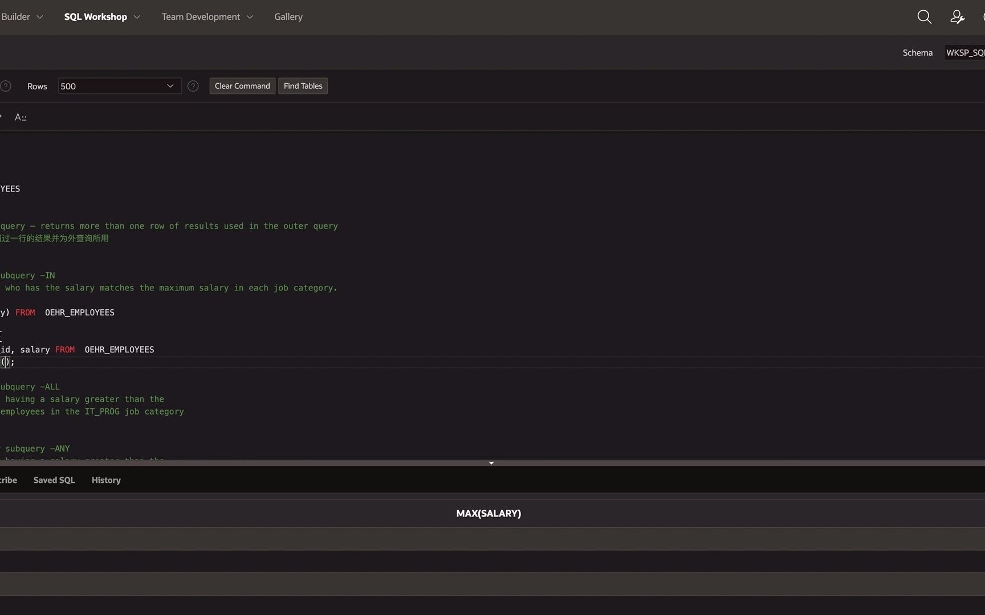Open the Schema selector WKSP_SQ
985x615 pixels.
point(964,52)
